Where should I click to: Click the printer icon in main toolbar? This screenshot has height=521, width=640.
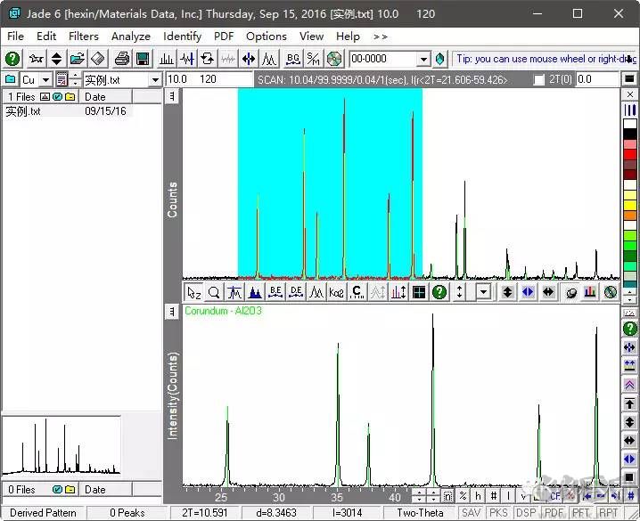[121, 59]
